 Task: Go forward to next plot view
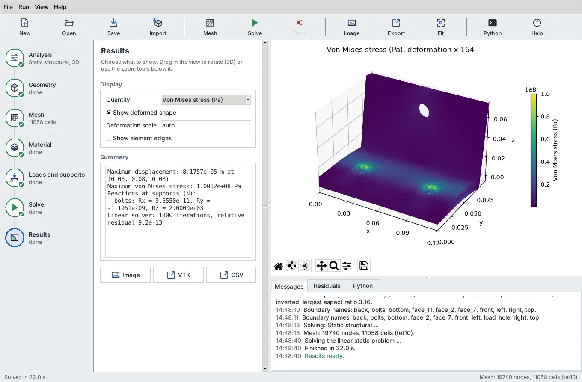[x=304, y=266]
